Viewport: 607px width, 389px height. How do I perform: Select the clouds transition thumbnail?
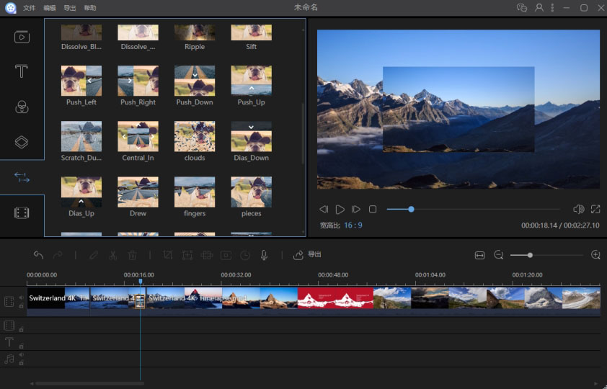[x=195, y=137]
